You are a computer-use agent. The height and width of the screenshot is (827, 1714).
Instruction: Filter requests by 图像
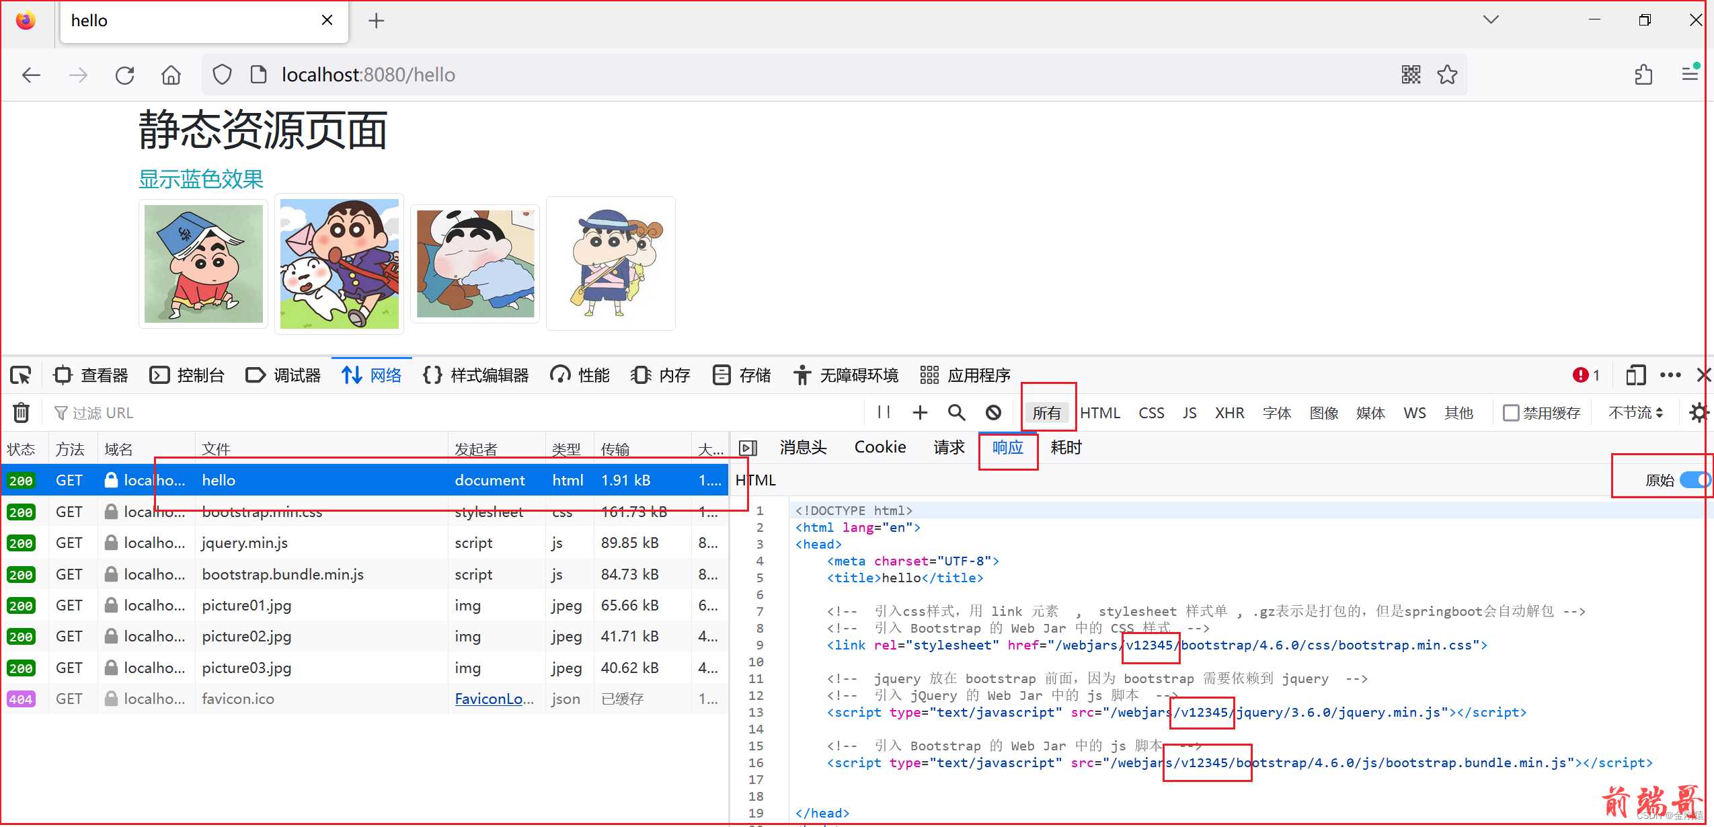(1324, 413)
